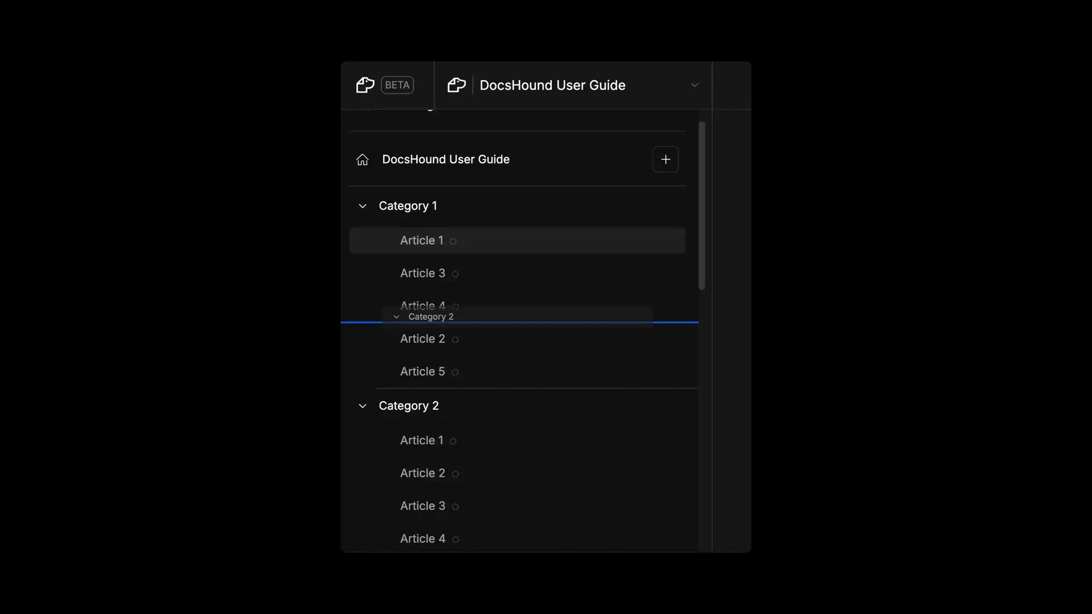Open Article 3 under Category 1
The width and height of the screenshot is (1092, 614).
tap(423, 273)
